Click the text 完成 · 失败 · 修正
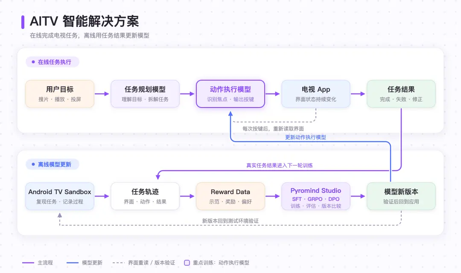Image resolution: width=461 pixels, height=273 pixels. (x=401, y=99)
